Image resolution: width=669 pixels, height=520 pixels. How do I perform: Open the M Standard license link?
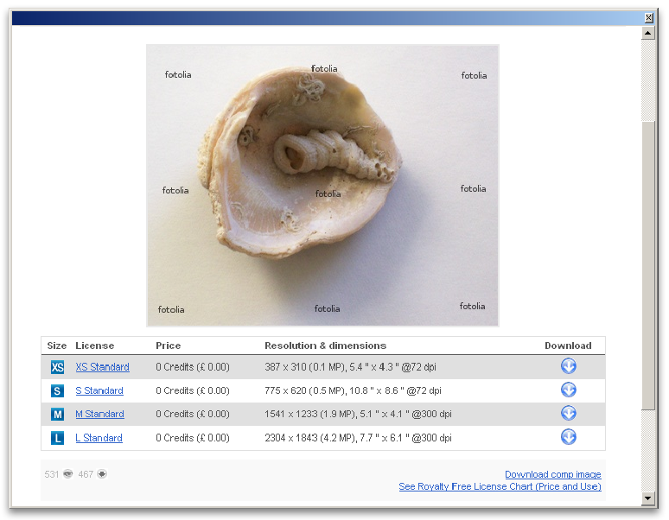100,415
